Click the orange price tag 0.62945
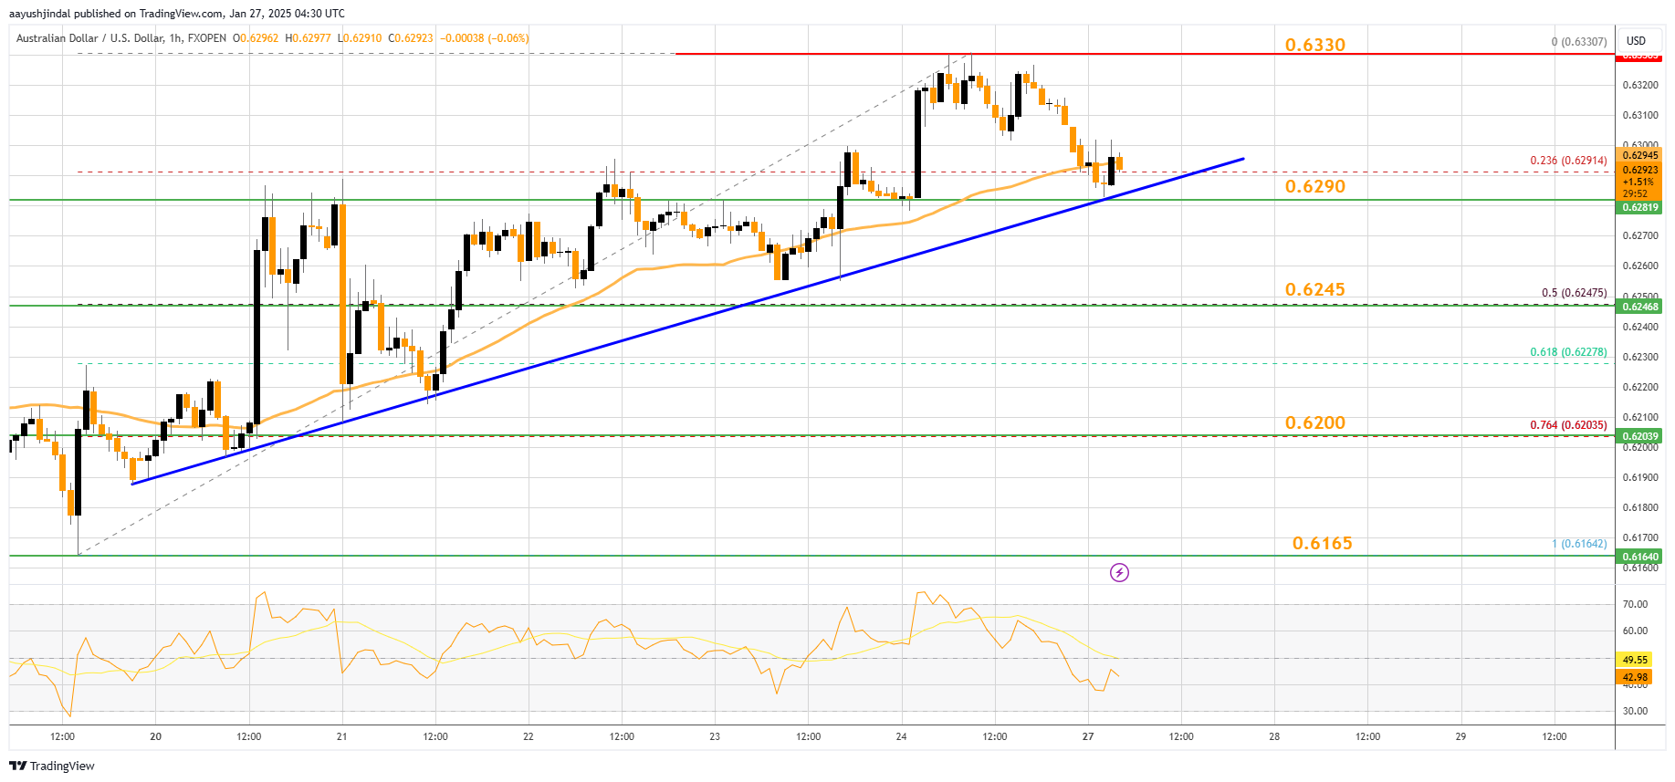The image size is (1675, 782). [x=1640, y=155]
